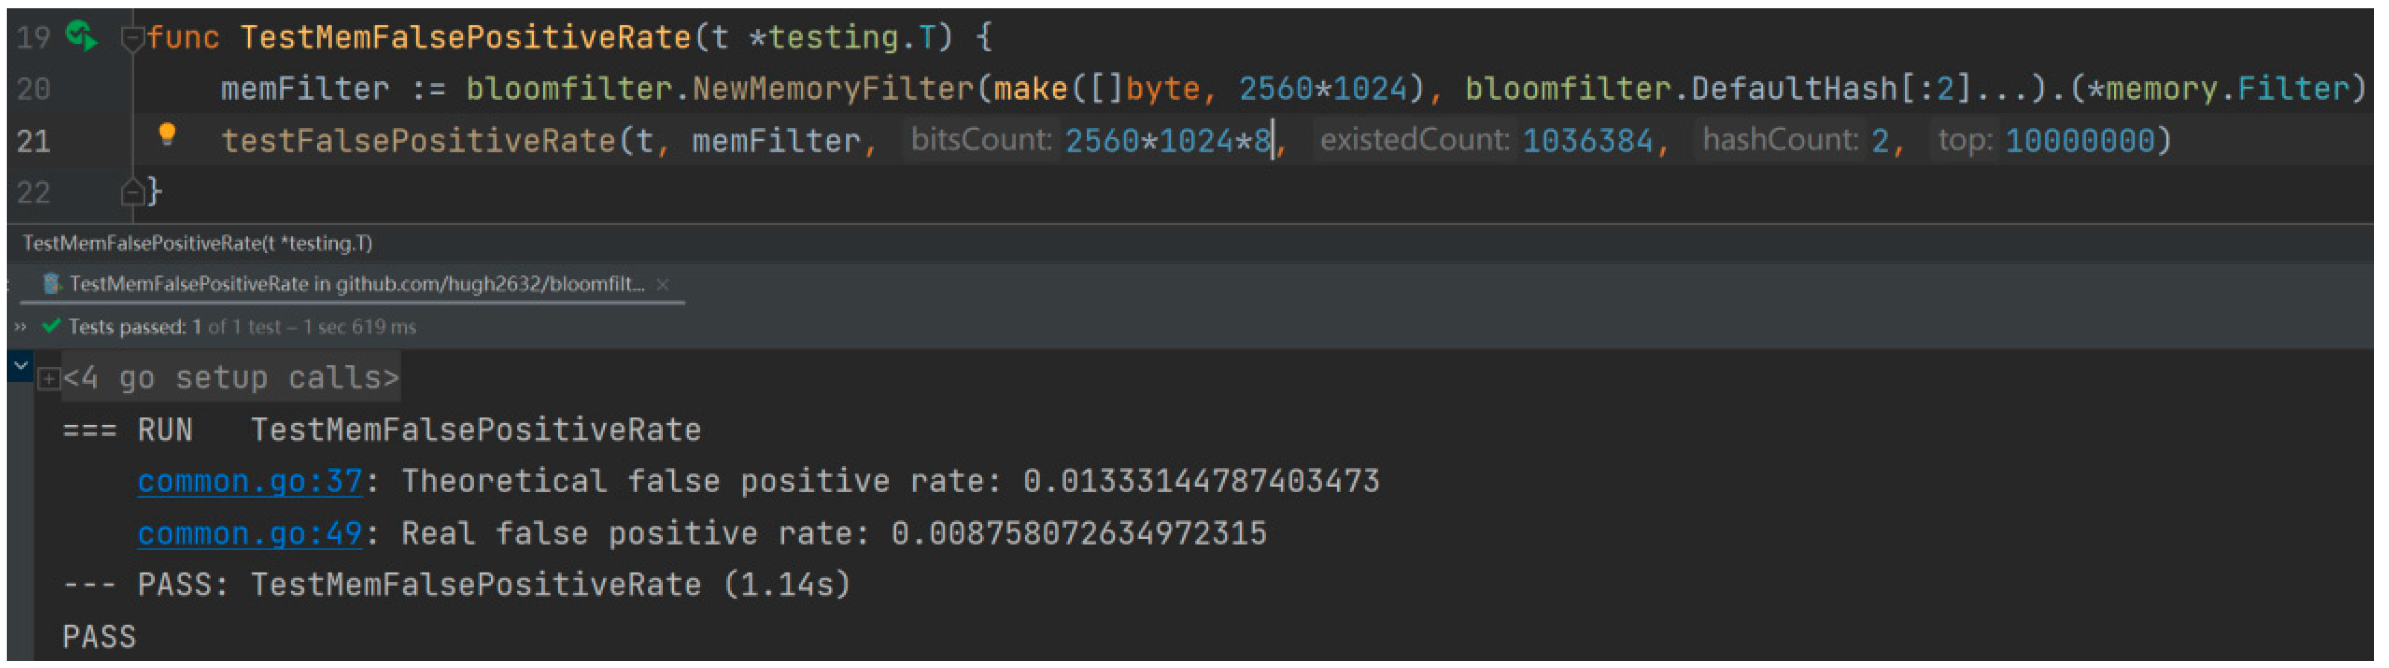This screenshot has height=668, width=2389.
Task: Click the yellow lightbulb intention icon
Action: [167, 135]
